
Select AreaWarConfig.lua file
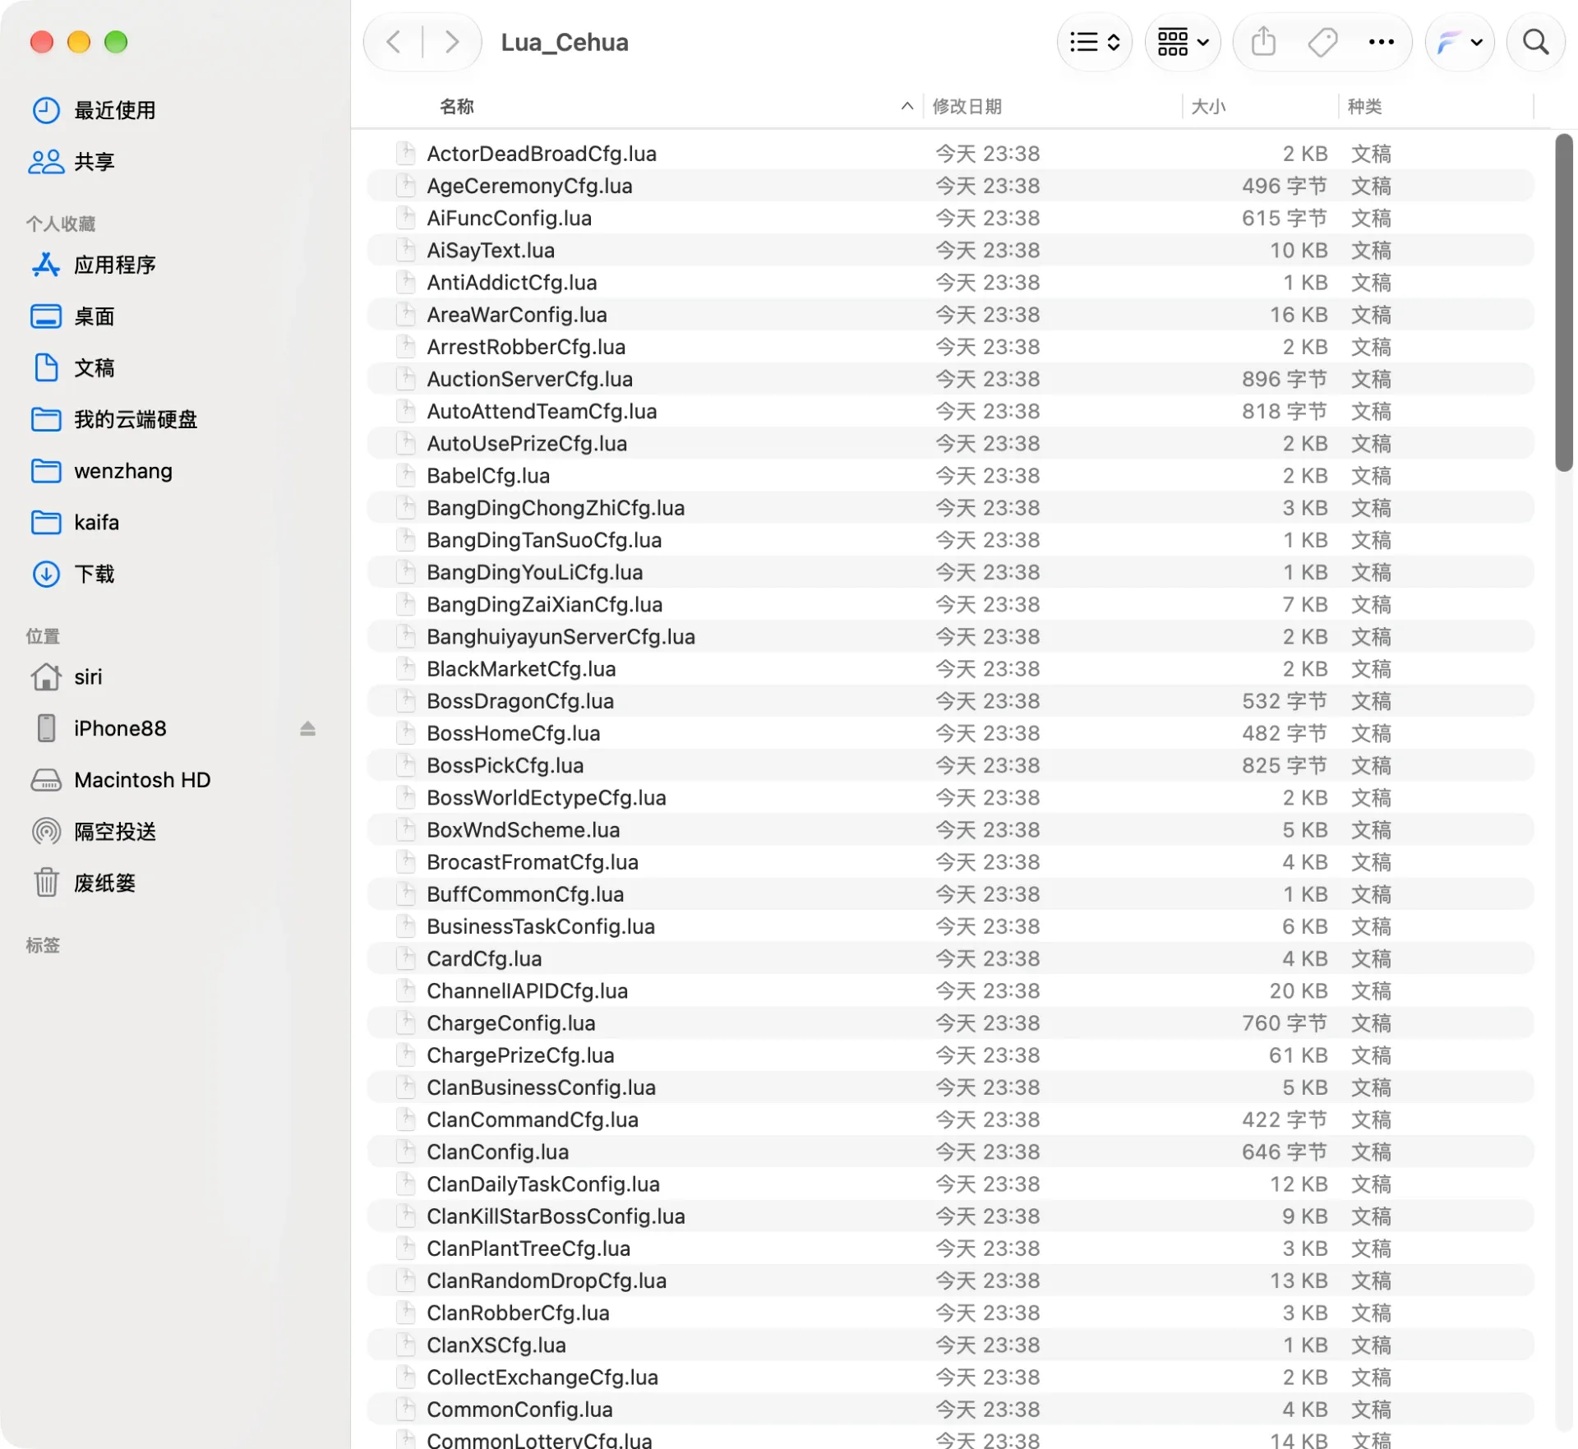950,315
